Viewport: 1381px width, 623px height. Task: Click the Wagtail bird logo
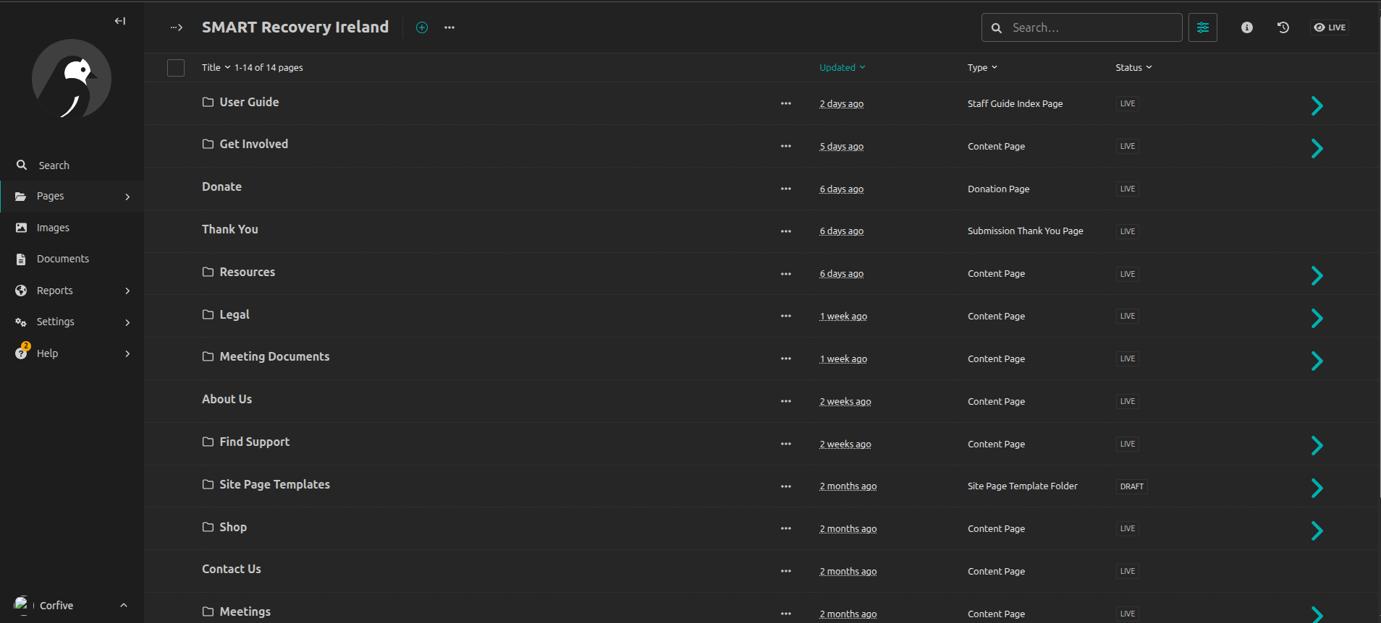point(72,79)
